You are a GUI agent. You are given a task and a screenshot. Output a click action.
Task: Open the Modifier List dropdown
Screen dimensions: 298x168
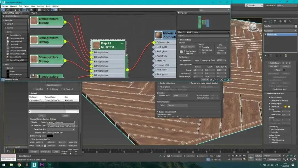[280, 31]
